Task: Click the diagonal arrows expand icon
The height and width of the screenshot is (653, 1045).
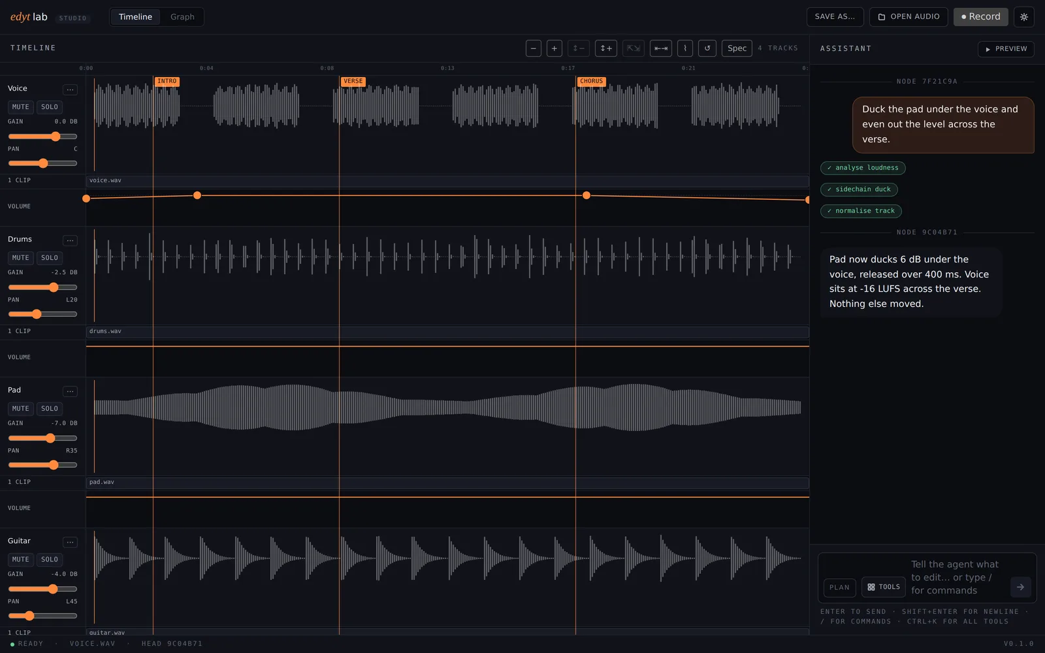Action: tap(634, 48)
